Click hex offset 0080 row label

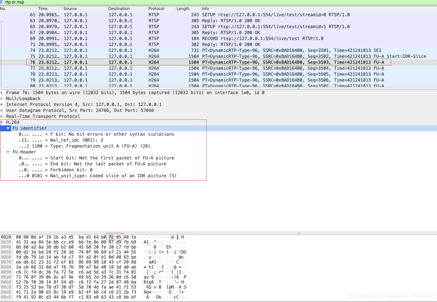(6, 267)
